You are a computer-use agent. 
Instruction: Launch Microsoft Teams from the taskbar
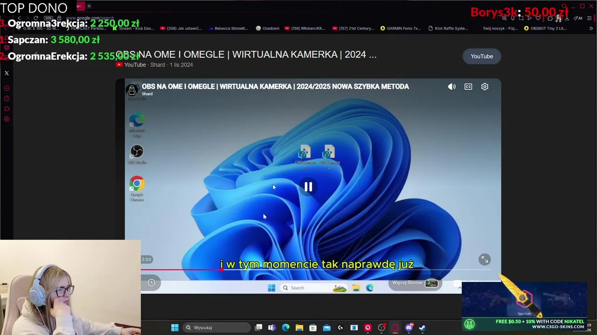(272, 328)
